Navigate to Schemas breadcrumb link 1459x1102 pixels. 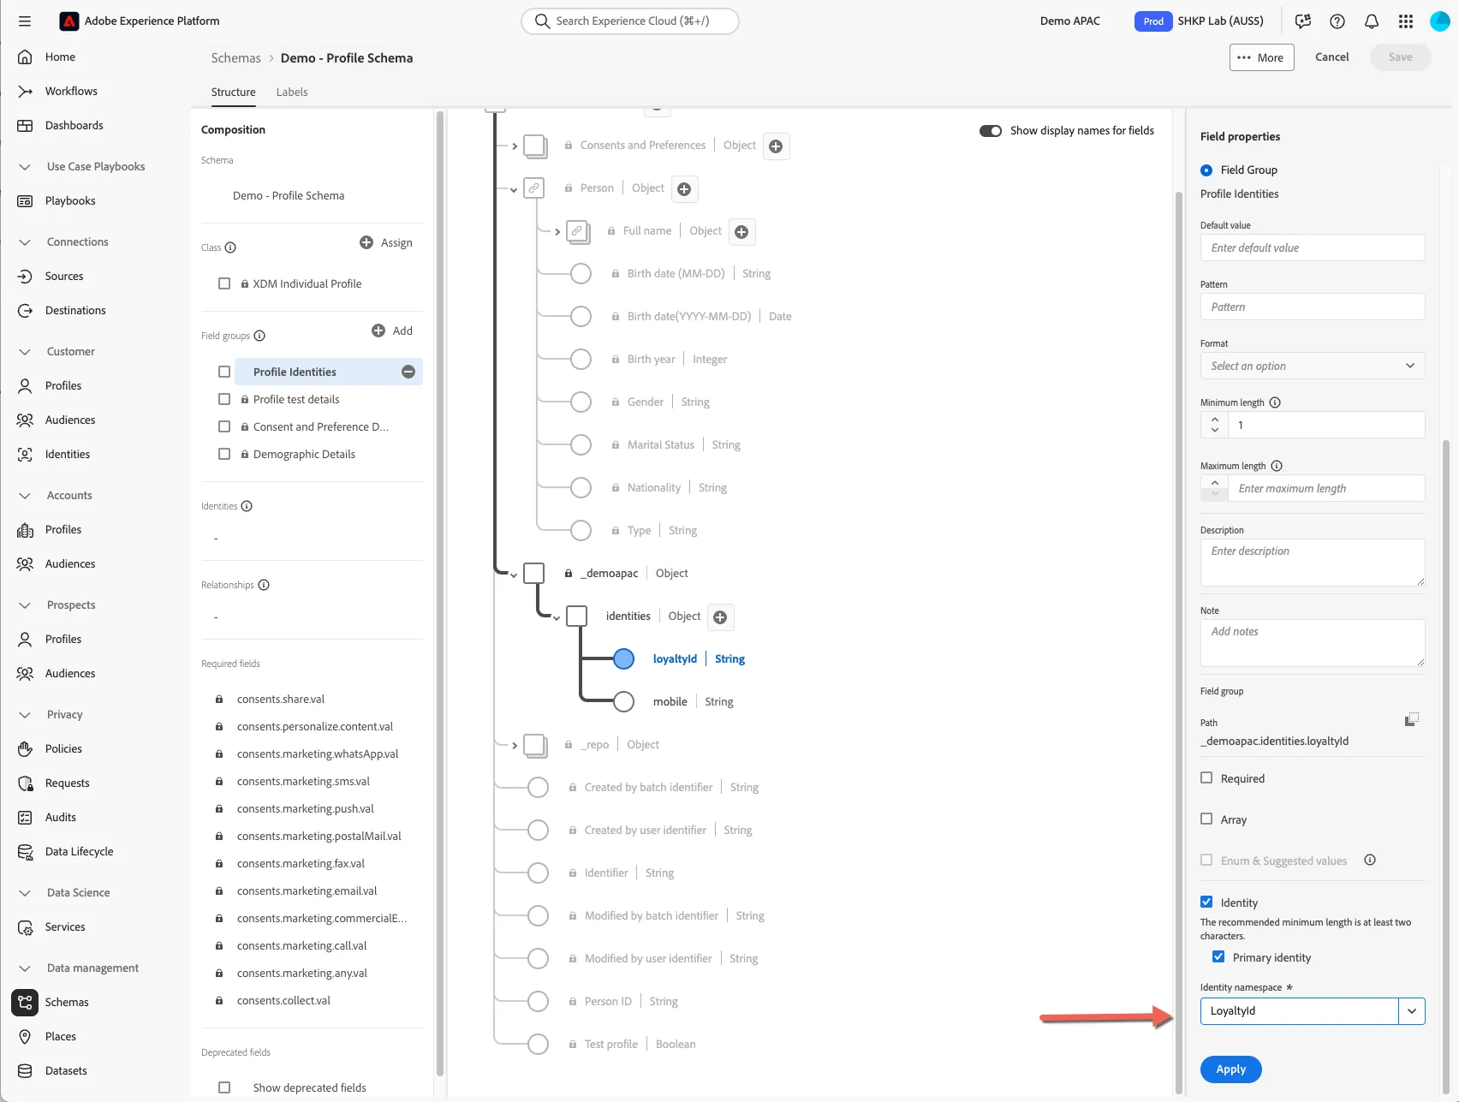(x=235, y=57)
